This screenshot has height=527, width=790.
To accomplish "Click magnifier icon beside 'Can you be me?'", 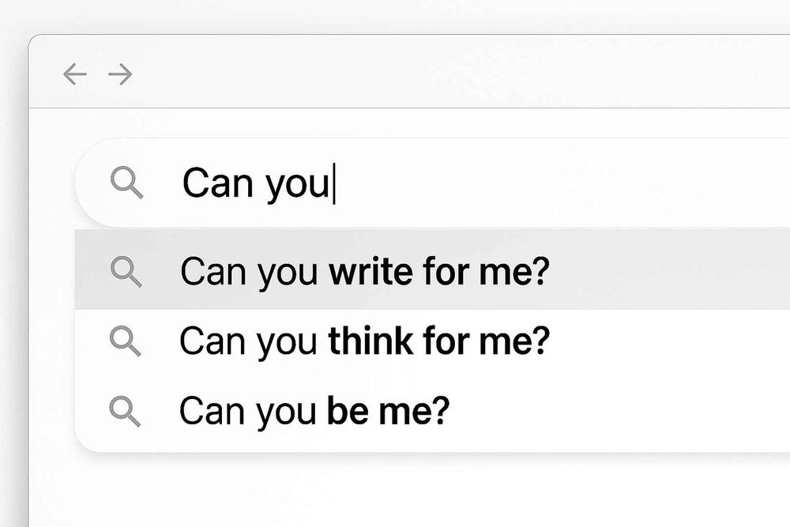I will (125, 411).
